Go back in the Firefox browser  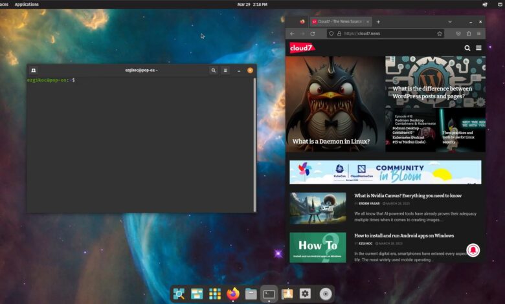point(292,34)
